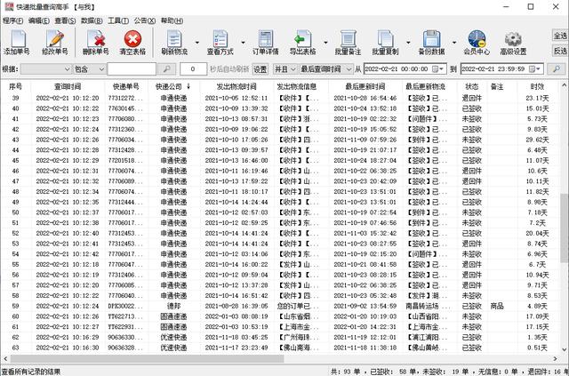
Task: Click the 退回件 status in row 46
Action: [x=472, y=171]
